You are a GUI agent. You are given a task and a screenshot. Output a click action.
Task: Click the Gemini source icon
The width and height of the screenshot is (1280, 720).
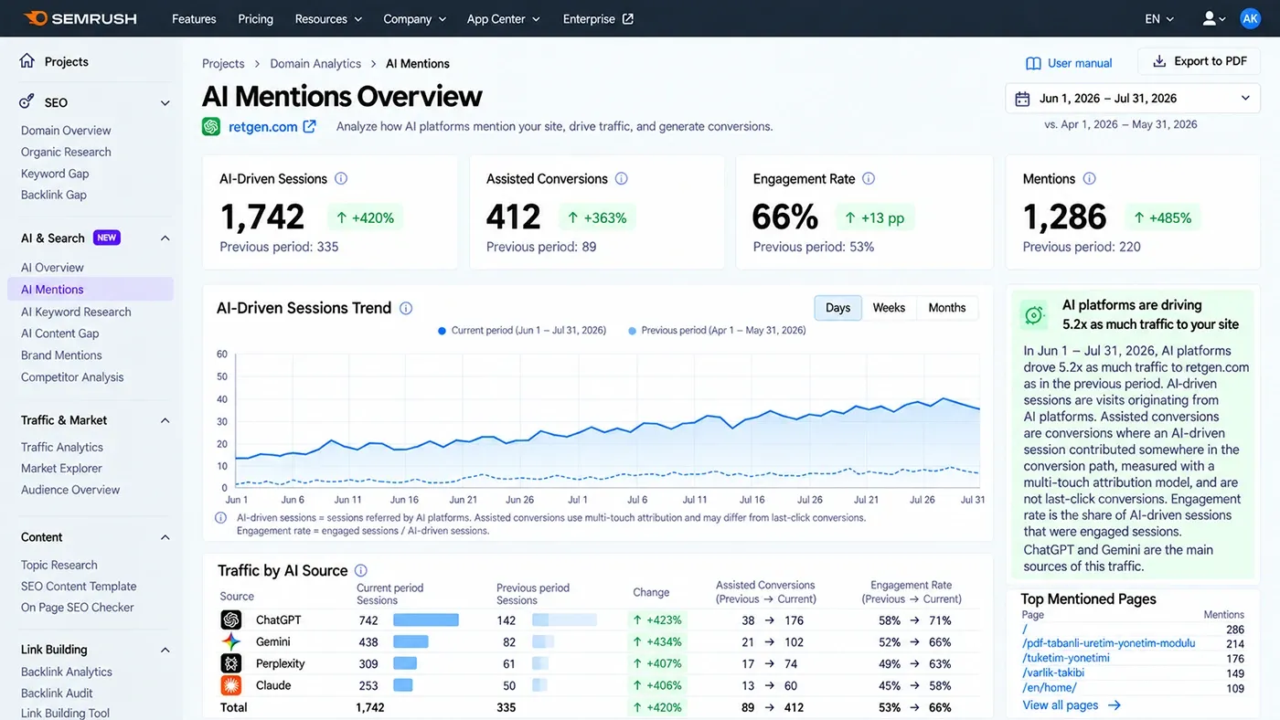click(x=231, y=642)
